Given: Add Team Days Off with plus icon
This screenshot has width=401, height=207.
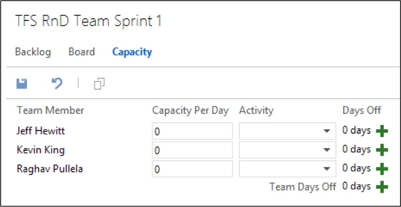Looking at the screenshot, I should point(382,187).
